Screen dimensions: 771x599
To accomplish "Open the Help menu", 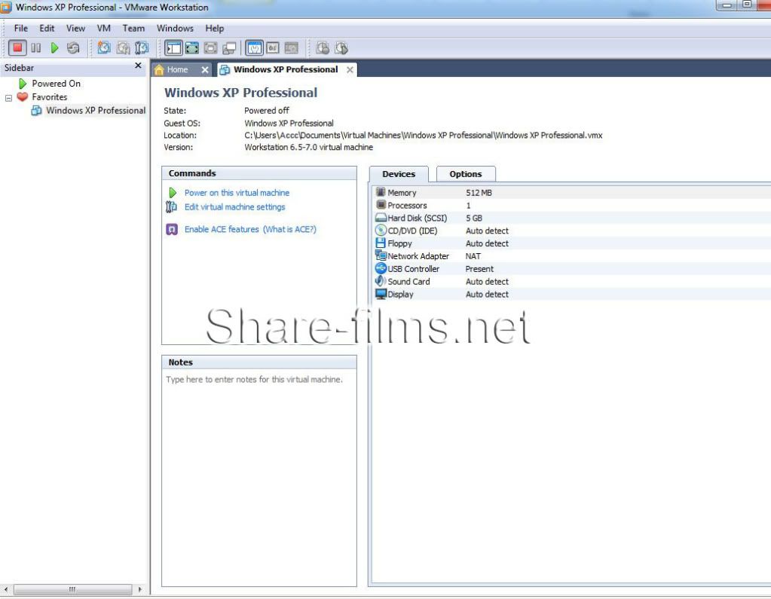I will point(214,29).
